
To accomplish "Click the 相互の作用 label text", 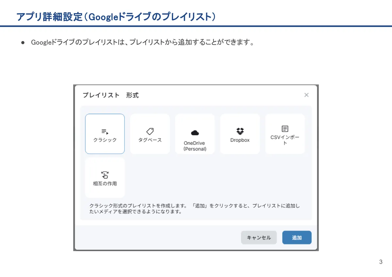I will click(105, 184).
